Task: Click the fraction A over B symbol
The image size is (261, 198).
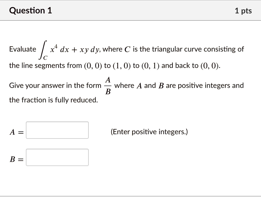Action: [108, 86]
